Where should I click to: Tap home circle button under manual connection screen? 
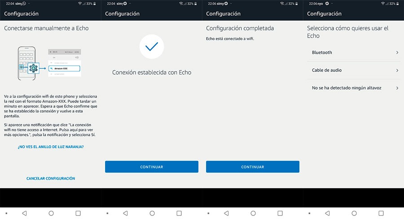coord(51,213)
